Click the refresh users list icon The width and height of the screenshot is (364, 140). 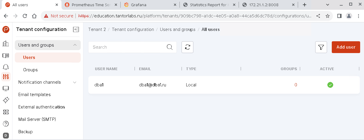[x=187, y=47]
